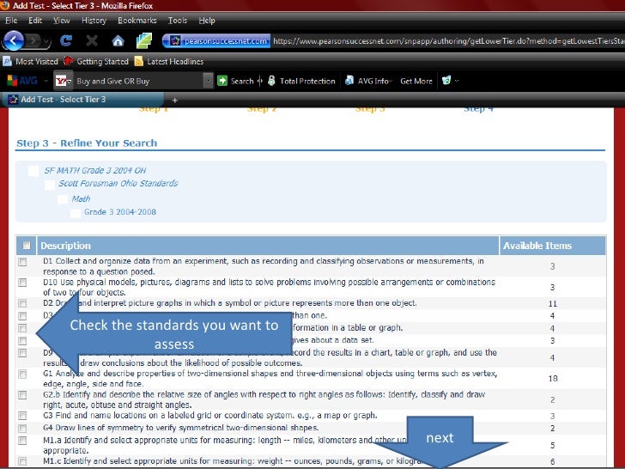Expand the dropdown beside the trash icon

point(457,81)
